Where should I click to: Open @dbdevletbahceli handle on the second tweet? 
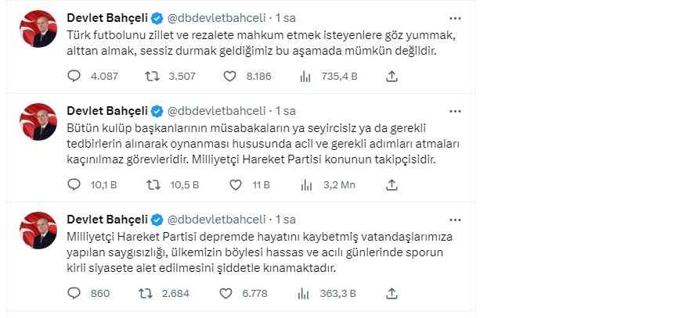[x=216, y=110]
